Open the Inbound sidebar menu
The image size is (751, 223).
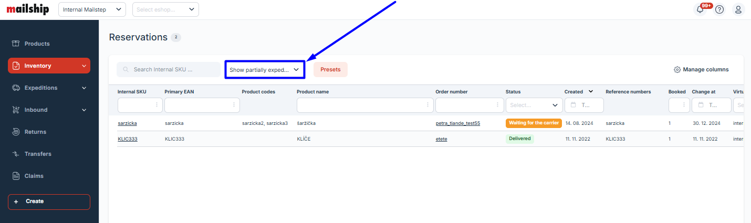click(49, 110)
